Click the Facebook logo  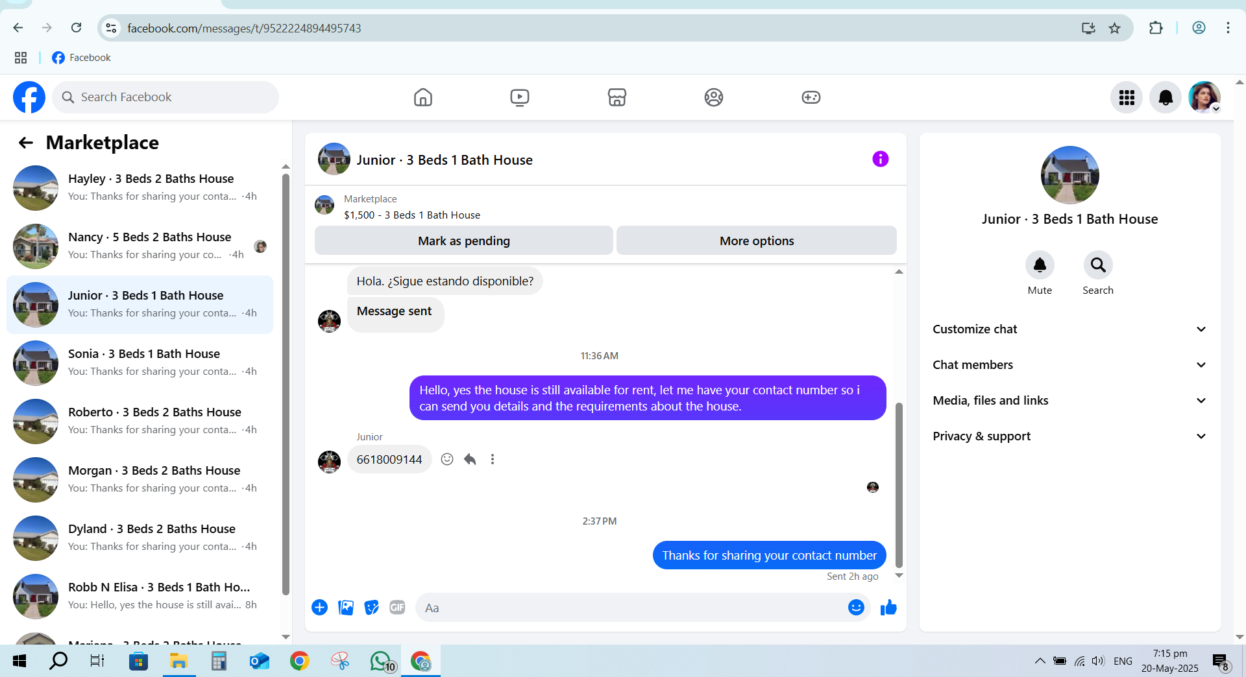tap(29, 97)
